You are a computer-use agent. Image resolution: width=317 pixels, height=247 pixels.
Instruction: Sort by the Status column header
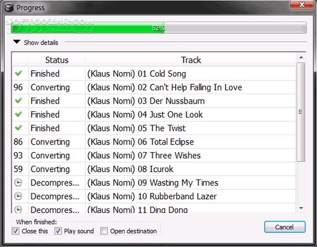point(57,60)
